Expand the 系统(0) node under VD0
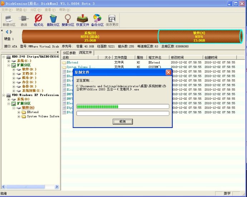This screenshot has width=247, height=197. [x=9, y=99]
